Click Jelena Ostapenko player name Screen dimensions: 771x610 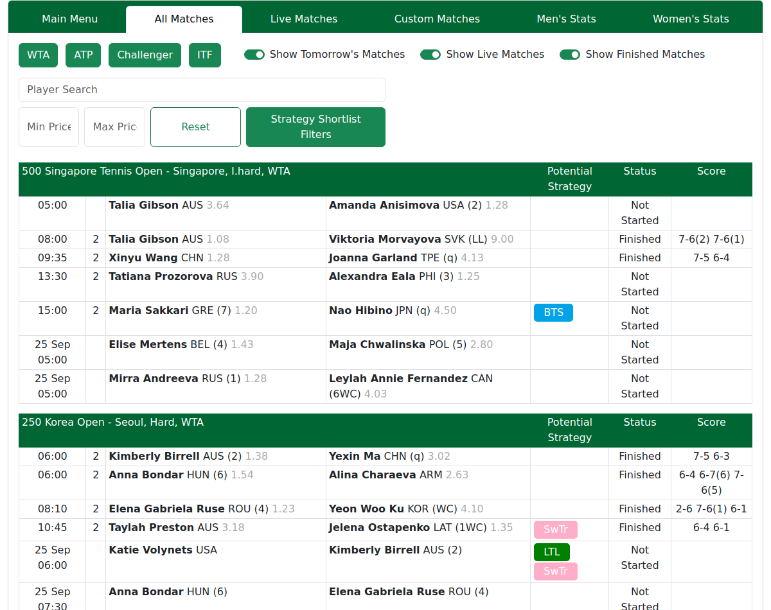click(380, 528)
